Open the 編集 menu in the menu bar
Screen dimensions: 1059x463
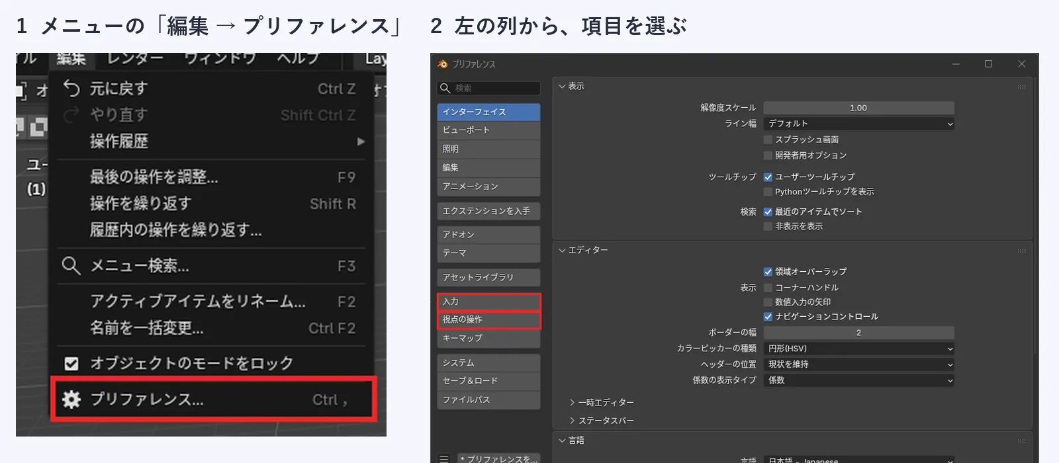[71, 59]
